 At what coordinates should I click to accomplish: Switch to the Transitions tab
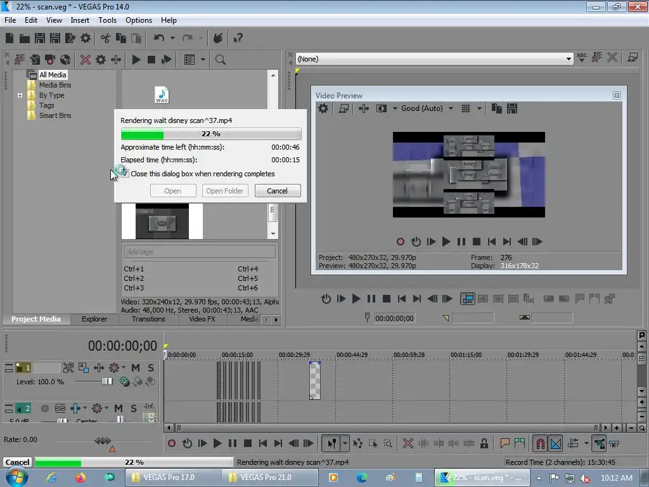[148, 319]
